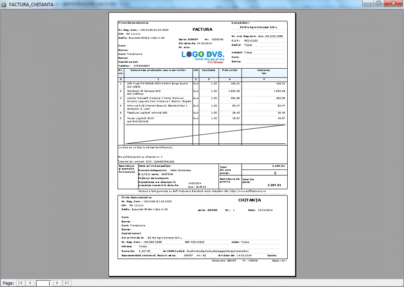Click the 'Județul: Tulcea' line
The height and width of the screenshot is (287, 404).
[242, 52]
